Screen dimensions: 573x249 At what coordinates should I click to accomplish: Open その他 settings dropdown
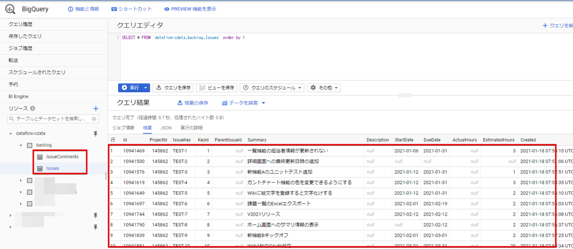click(x=324, y=88)
